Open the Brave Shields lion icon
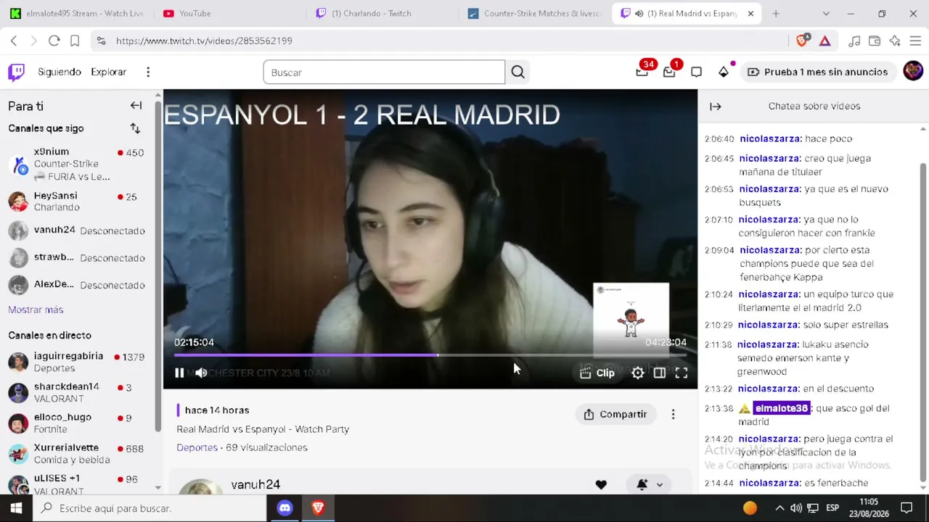This screenshot has width=929, height=522. tap(802, 41)
